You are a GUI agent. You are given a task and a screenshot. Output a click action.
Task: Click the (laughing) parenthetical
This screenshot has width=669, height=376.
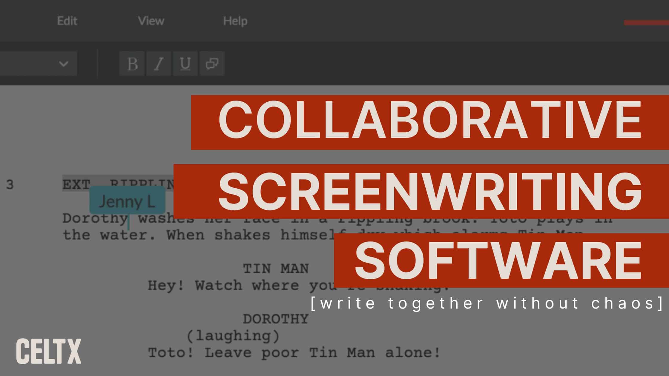point(233,336)
